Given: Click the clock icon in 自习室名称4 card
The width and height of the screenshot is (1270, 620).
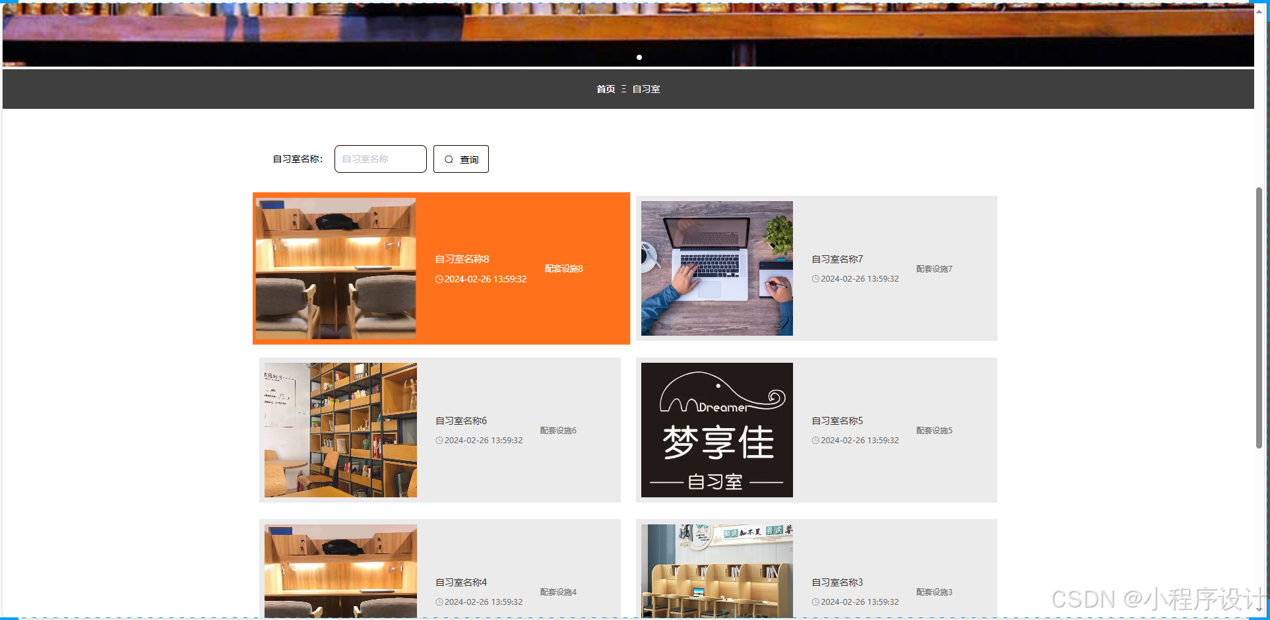Looking at the screenshot, I should [439, 602].
